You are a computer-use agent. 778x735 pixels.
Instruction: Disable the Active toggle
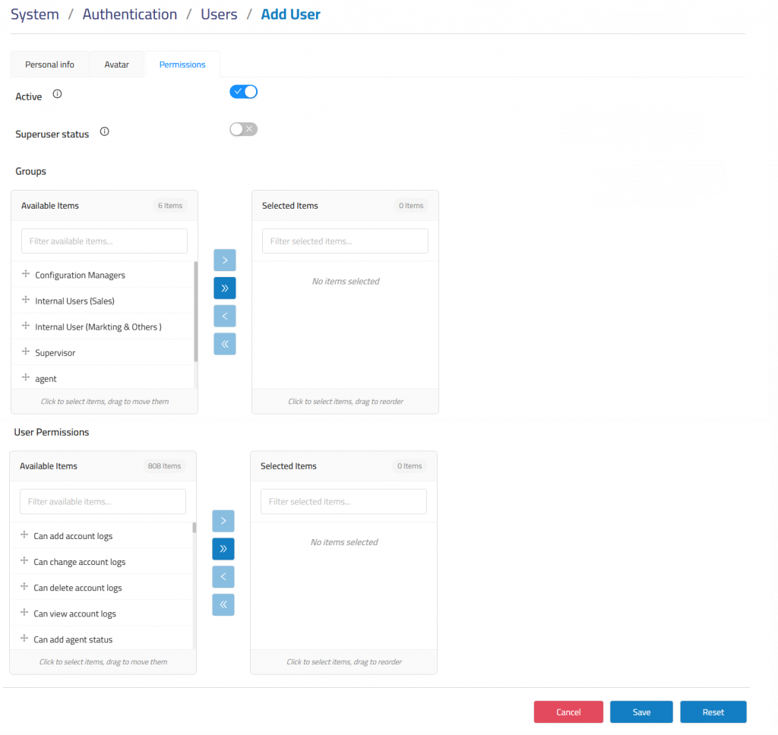[244, 92]
